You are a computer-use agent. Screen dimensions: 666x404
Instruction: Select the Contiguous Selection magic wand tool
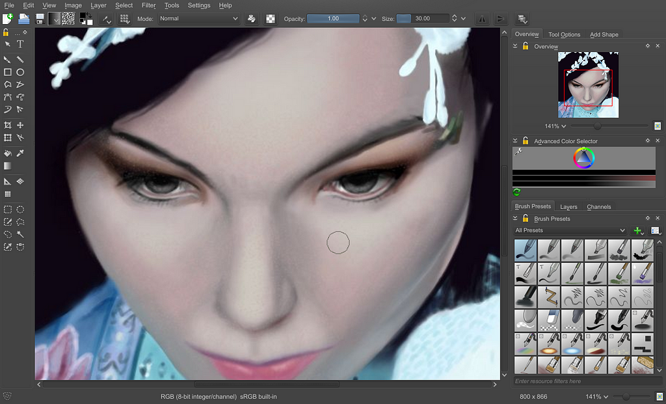pos(20,234)
